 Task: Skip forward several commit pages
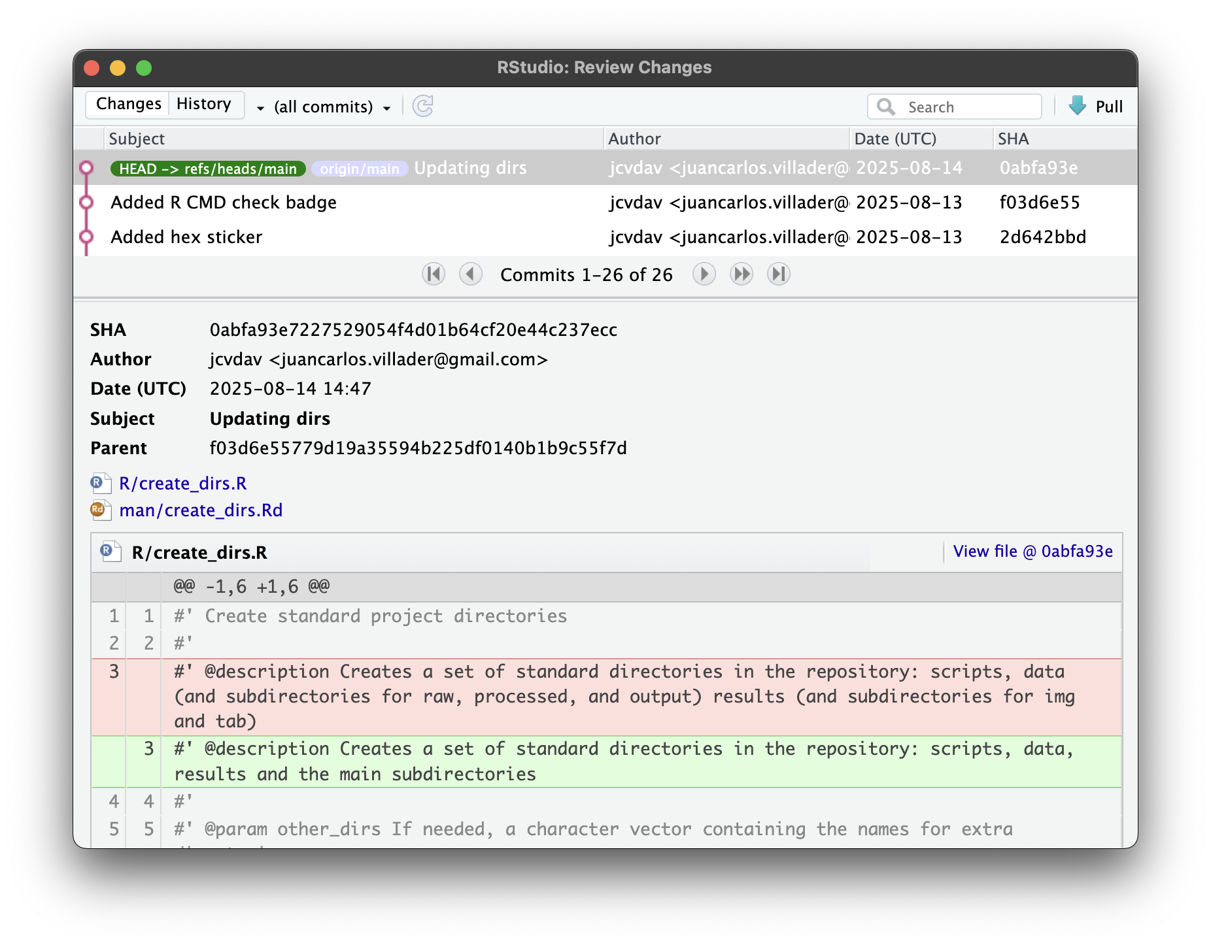pyautogui.click(x=741, y=274)
